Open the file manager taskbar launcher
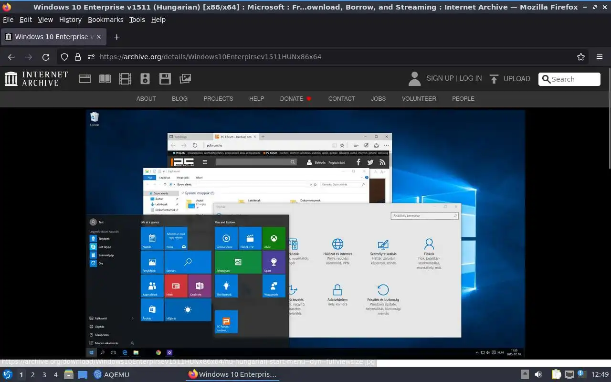The image size is (611, 382). (x=68, y=374)
